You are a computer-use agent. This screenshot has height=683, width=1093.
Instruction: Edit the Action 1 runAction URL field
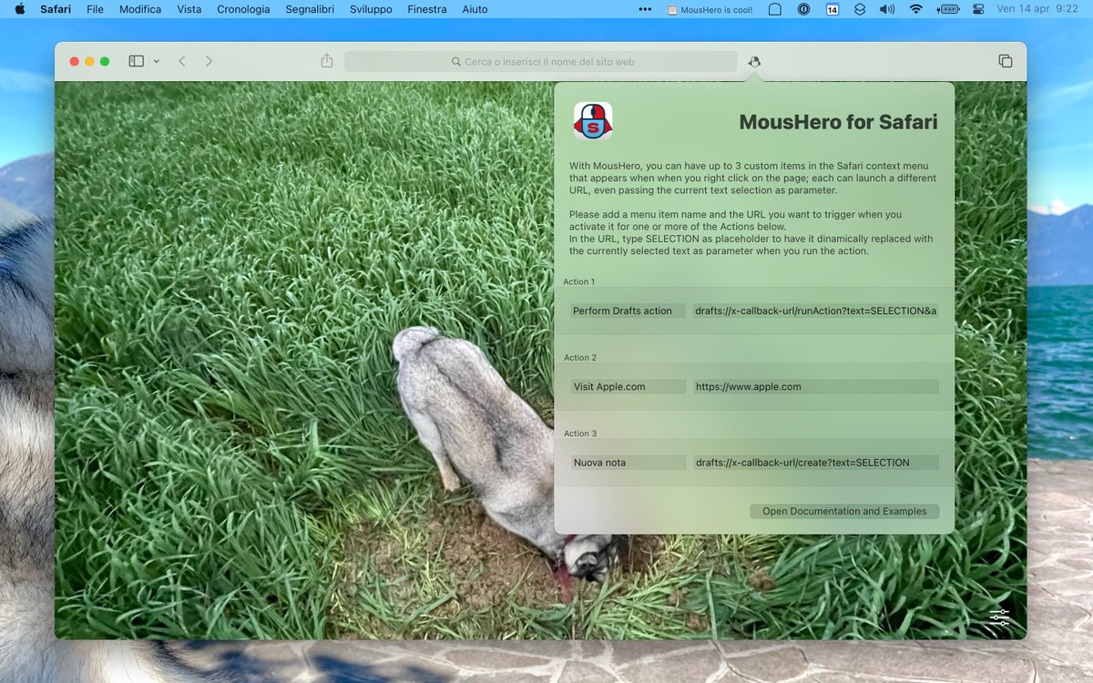click(816, 311)
